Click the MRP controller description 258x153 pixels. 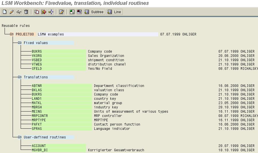[x=108, y=116]
